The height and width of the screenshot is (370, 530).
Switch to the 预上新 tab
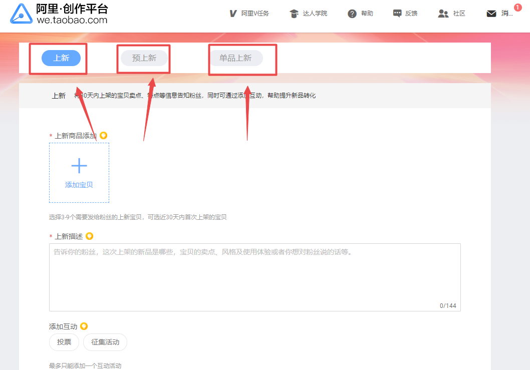(144, 58)
